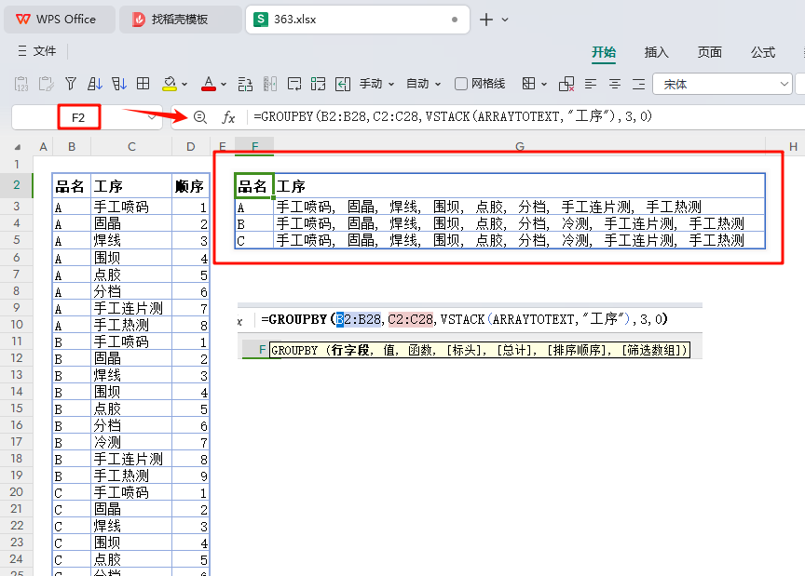
Task: Click the 手工热测 cell in row 19
Action: [x=131, y=476]
